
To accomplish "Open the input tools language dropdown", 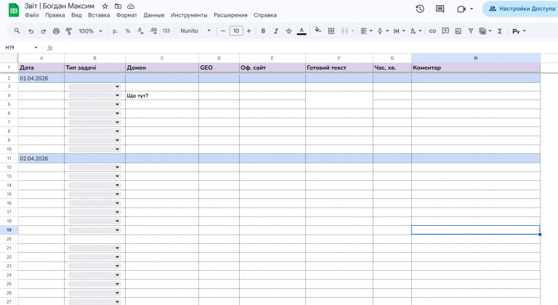I will pyautogui.click(x=519, y=31).
